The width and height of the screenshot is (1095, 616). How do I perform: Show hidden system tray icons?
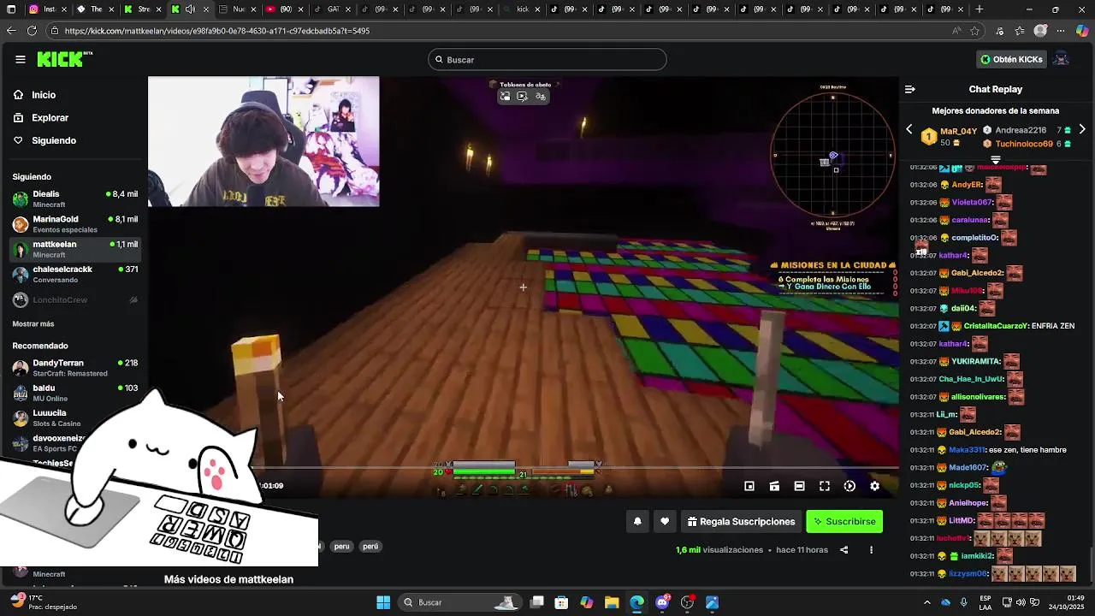(x=926, y=602)
